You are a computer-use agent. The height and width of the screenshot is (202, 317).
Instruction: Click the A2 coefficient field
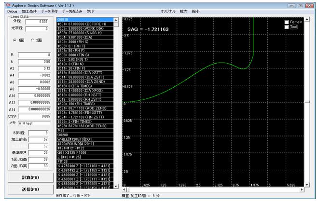pos(34,68)
